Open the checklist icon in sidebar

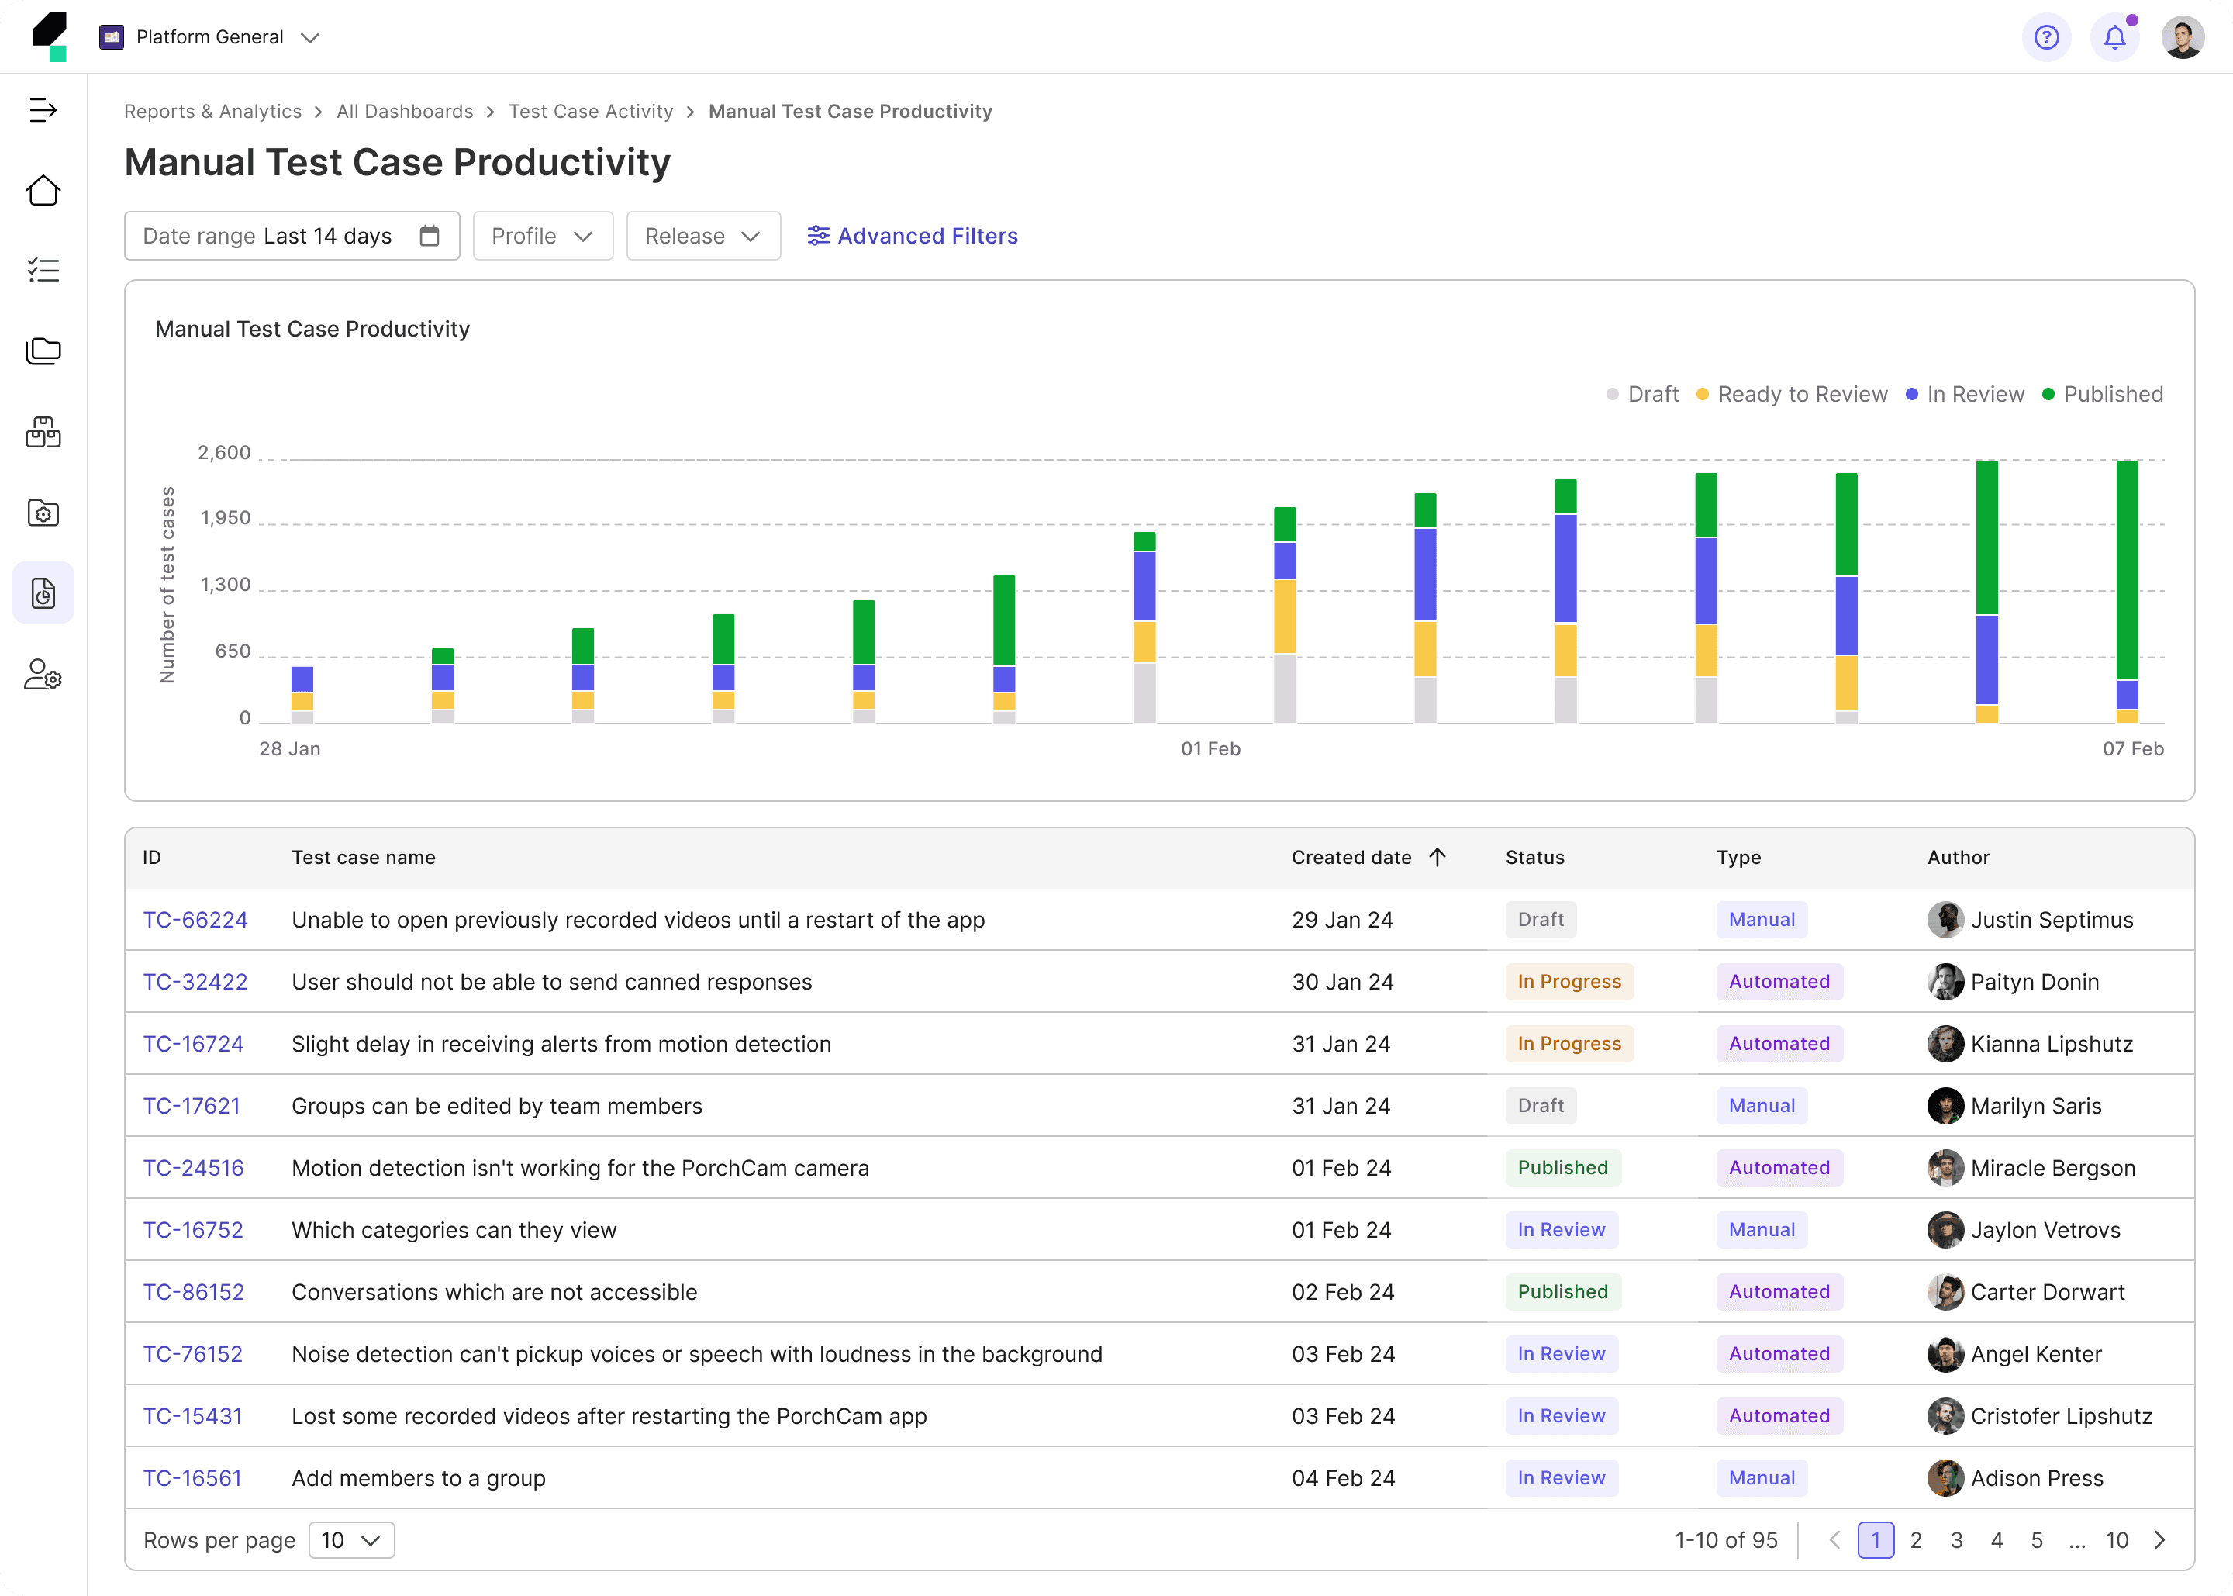(43, 270)
